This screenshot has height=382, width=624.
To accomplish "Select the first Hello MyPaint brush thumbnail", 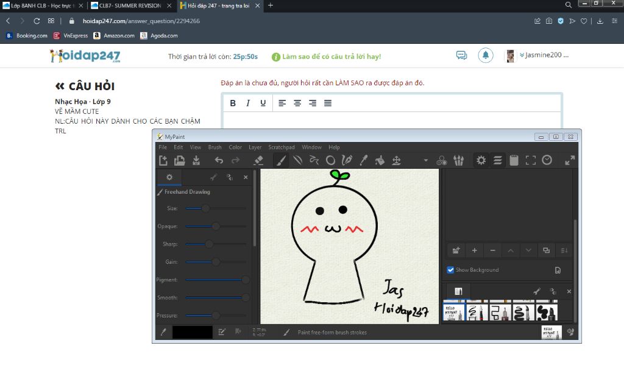I will pyautogui.click(x=453, y=313).
